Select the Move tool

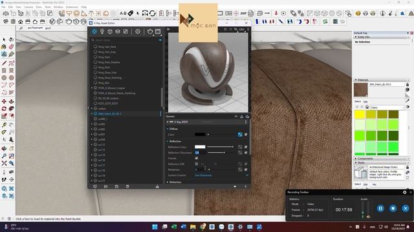point(4,102)
